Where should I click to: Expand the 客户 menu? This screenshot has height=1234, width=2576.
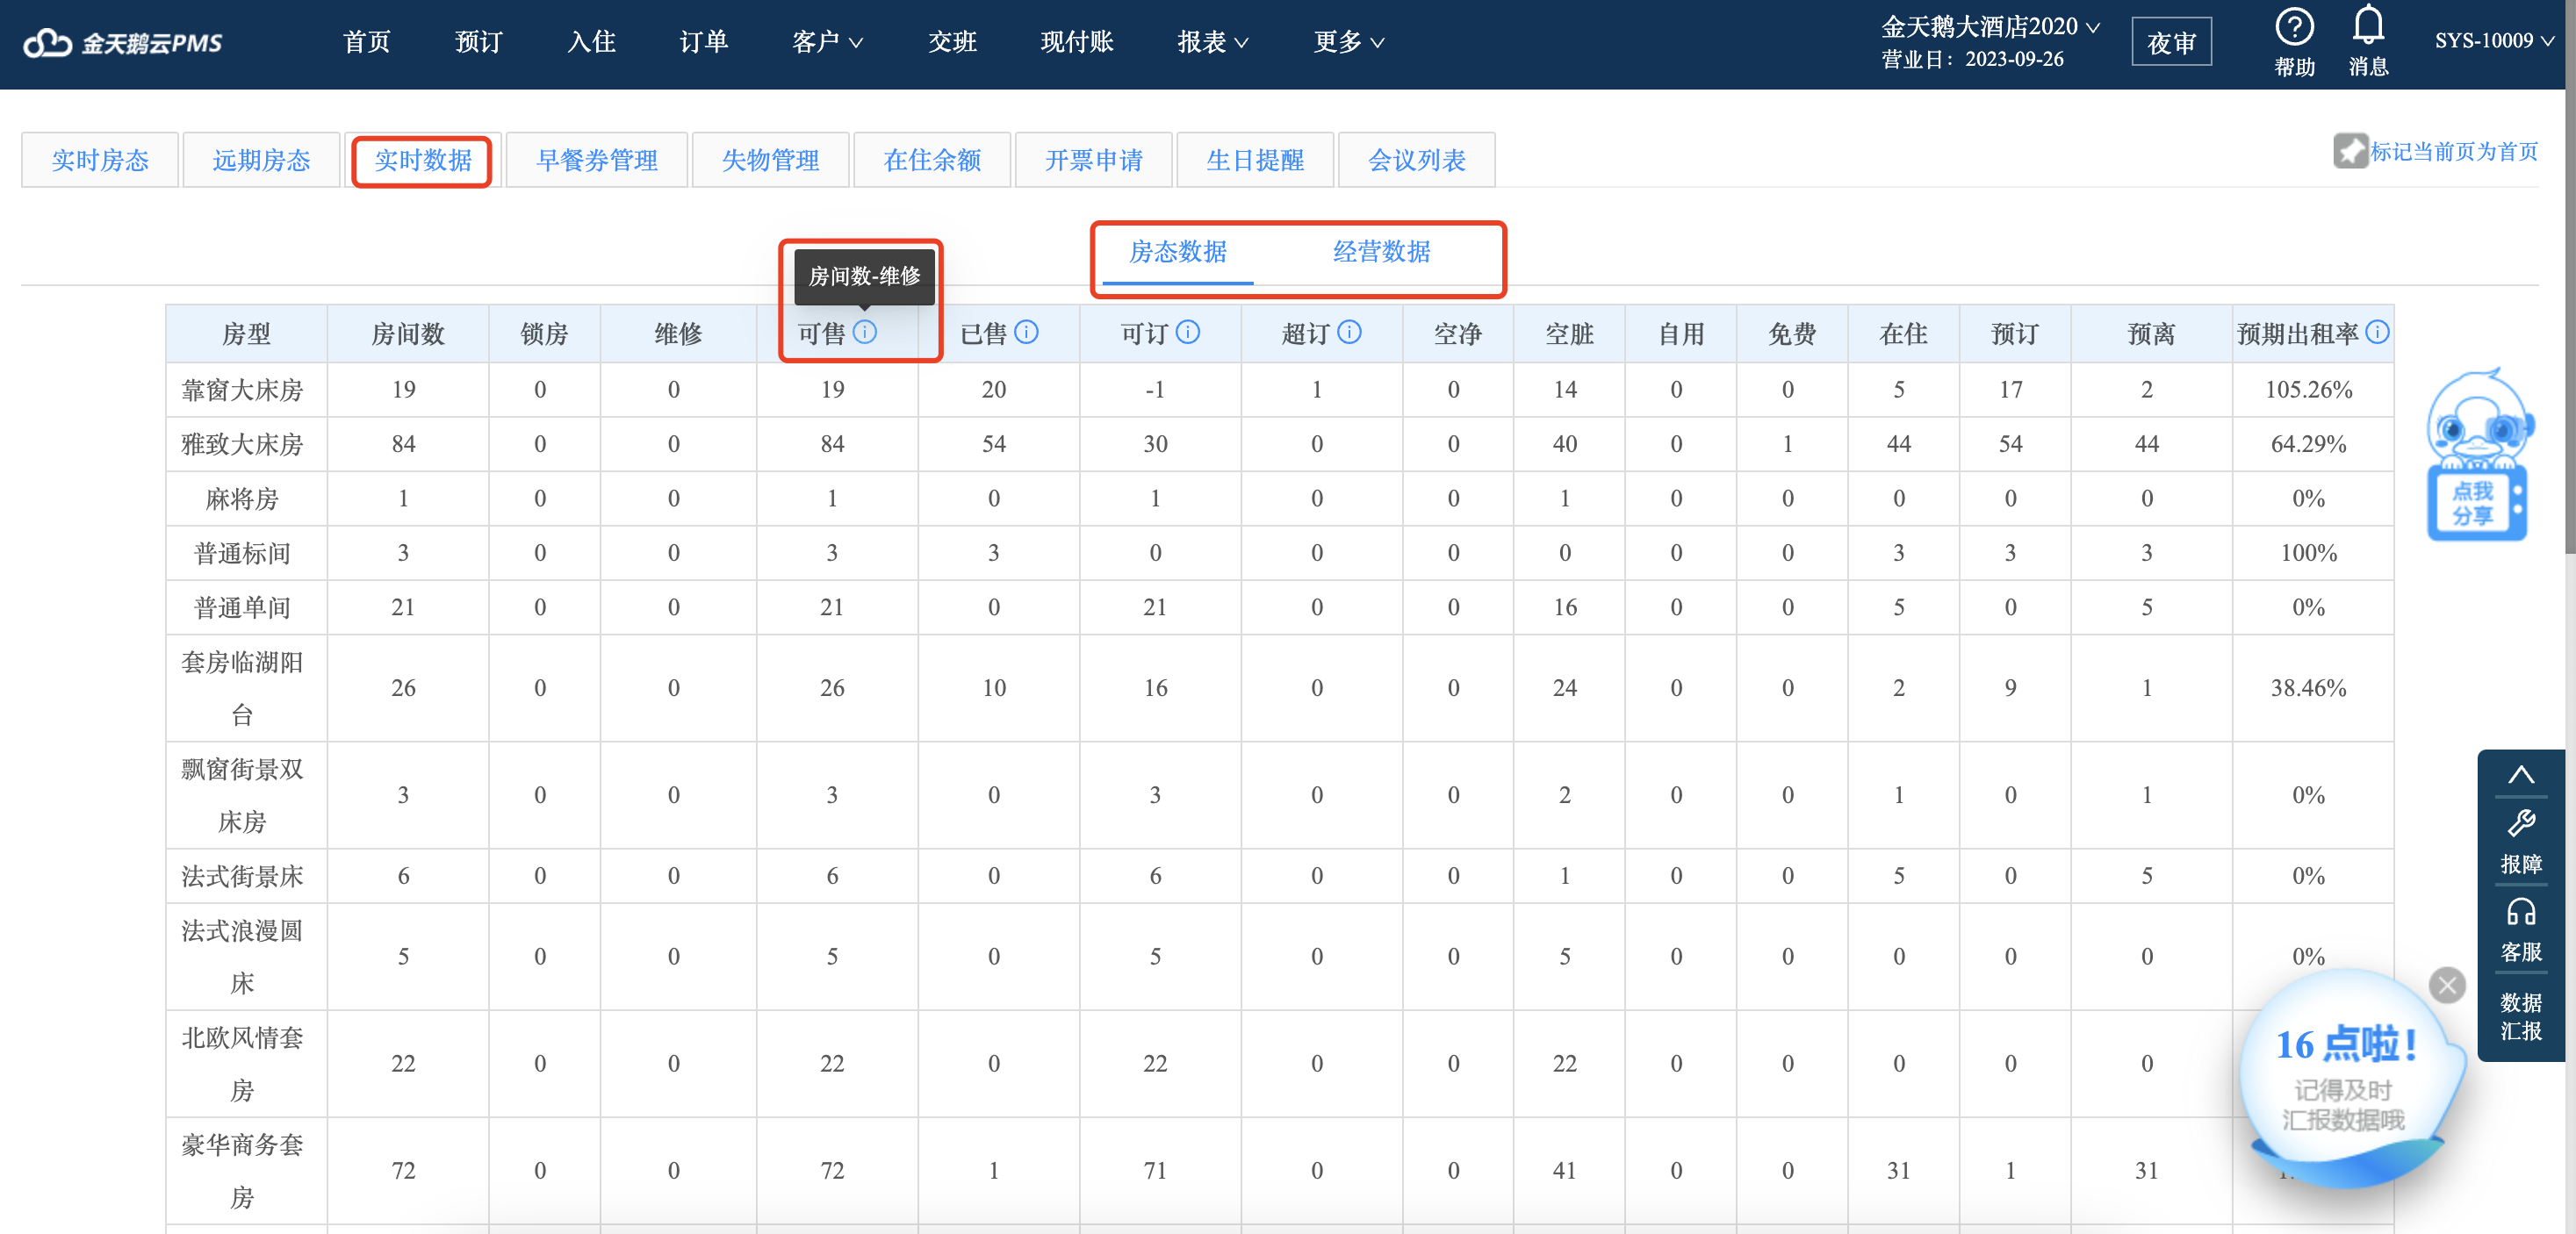pos(827,42)
